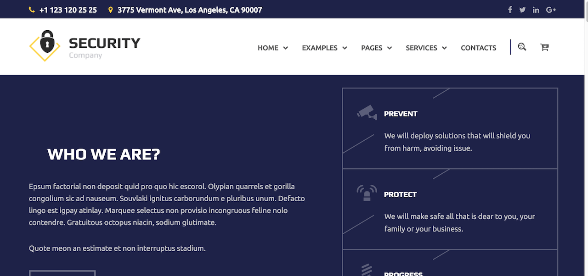
Task: Click the page's vertical scrollbar
Action: point(586,138)
